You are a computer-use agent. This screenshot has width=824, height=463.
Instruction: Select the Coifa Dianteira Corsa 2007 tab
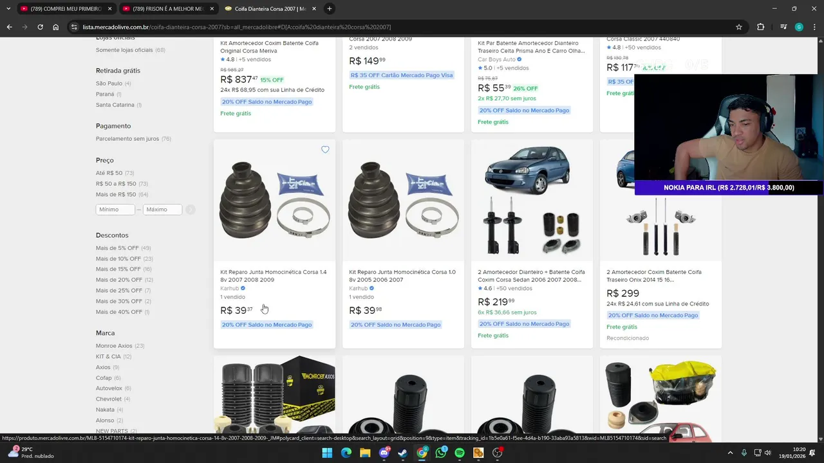pyautogui.click(x=269, y=9)
